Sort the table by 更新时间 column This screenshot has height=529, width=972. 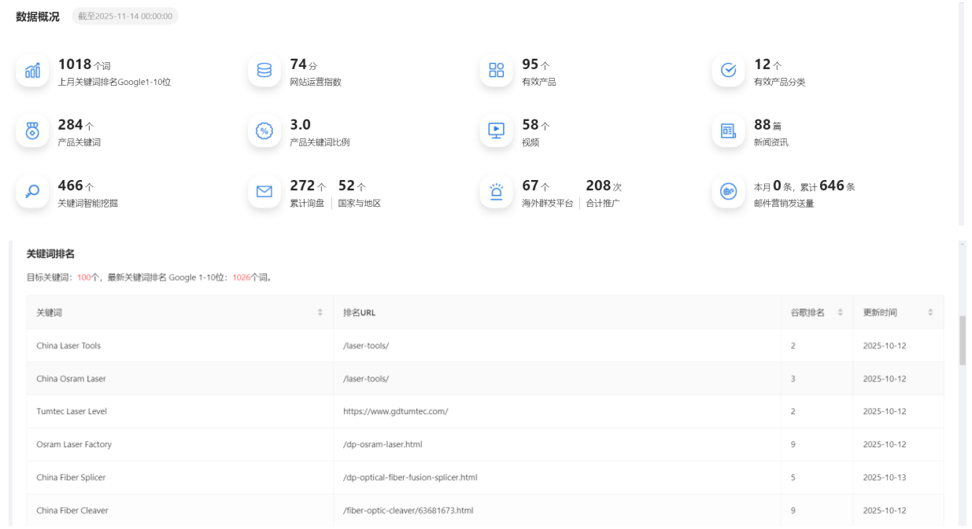coord(930,313)
